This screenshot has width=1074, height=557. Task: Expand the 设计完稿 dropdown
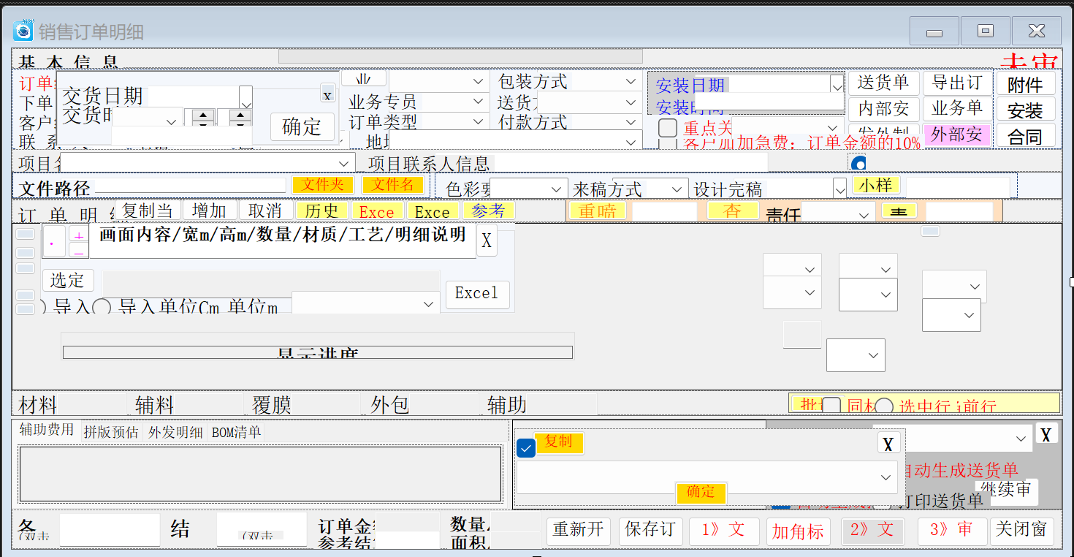839,189
